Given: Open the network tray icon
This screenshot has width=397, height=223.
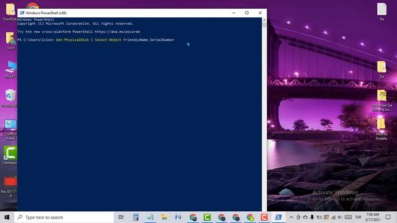Looking at the screenshot, I should [x=334, y=217].
